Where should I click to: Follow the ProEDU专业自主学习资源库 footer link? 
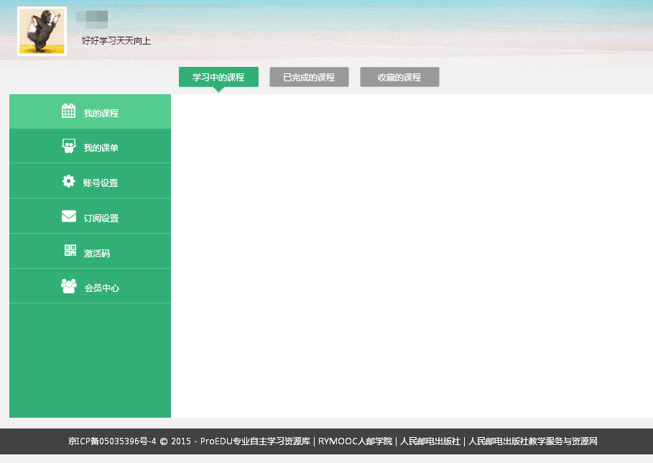click(255, 441)
